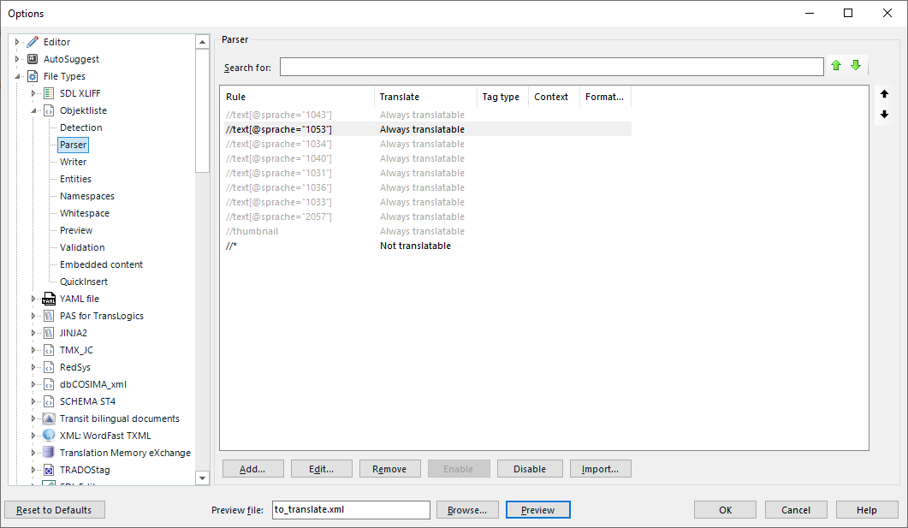Click the Editor pencil icon
The width and height of the screenshot is (908, 528).
pos(34,41)
